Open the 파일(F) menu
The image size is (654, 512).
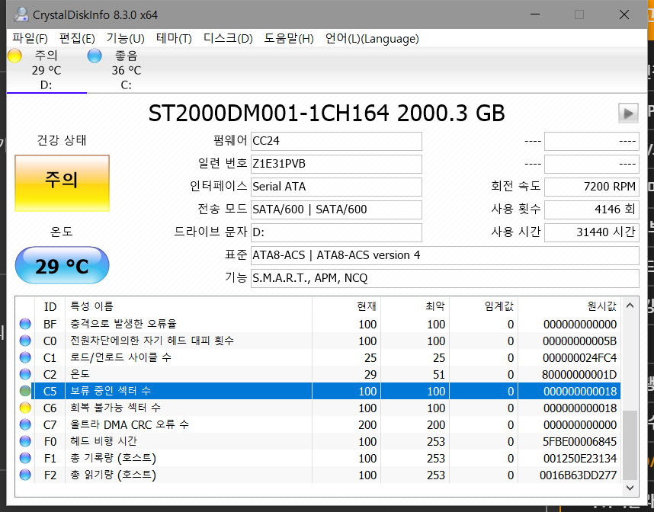tap(30, 39)
